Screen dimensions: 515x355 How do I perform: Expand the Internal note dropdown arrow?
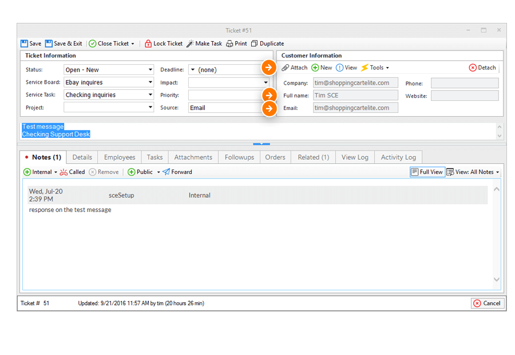pyautogui.click(x=56, y=172)
